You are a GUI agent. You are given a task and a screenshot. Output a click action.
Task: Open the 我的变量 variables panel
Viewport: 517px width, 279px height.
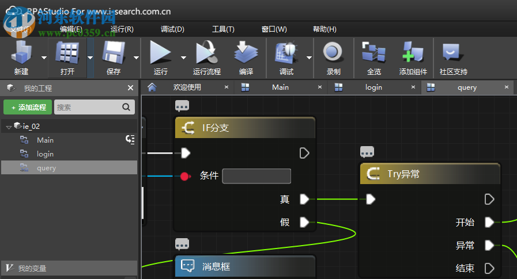pos(69,268)
